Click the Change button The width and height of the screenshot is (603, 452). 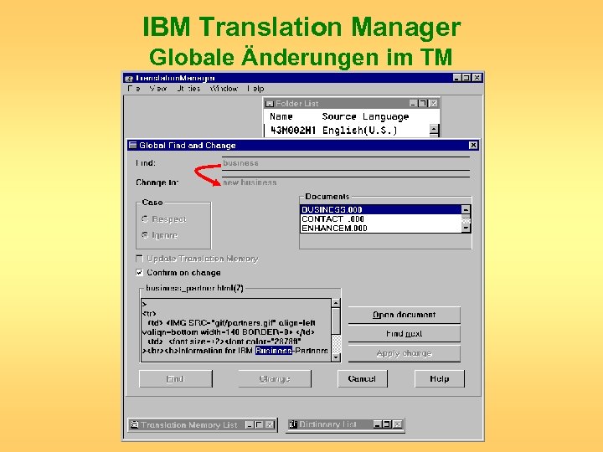[x=275, y=379]
